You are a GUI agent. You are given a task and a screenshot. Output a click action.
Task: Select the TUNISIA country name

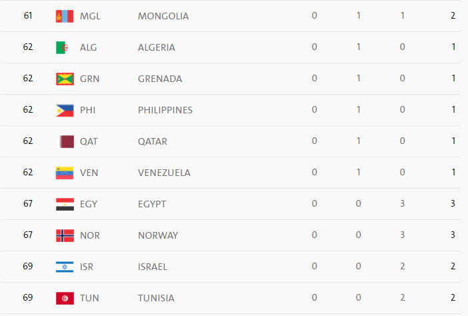(156, 298)
